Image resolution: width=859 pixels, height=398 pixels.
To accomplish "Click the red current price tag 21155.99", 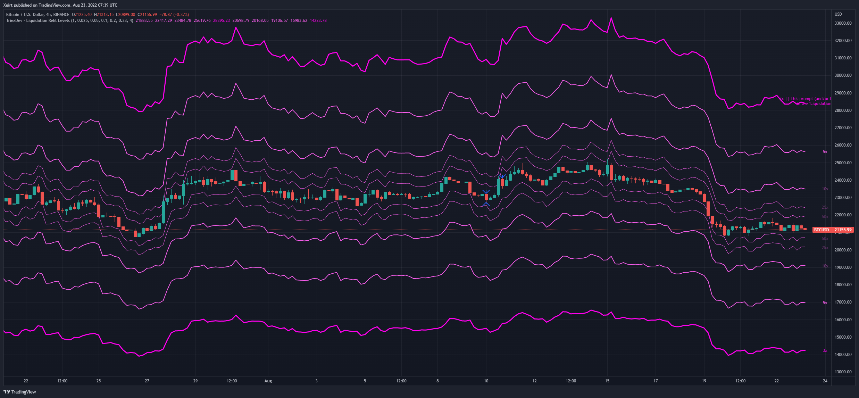I will [x=843, y=230].
